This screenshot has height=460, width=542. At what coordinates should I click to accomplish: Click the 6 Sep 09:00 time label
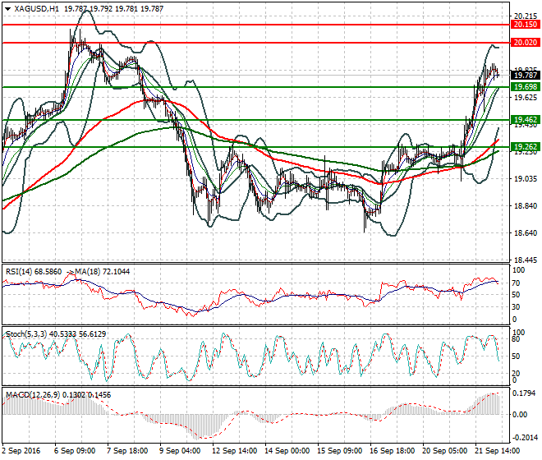[75, 451]
